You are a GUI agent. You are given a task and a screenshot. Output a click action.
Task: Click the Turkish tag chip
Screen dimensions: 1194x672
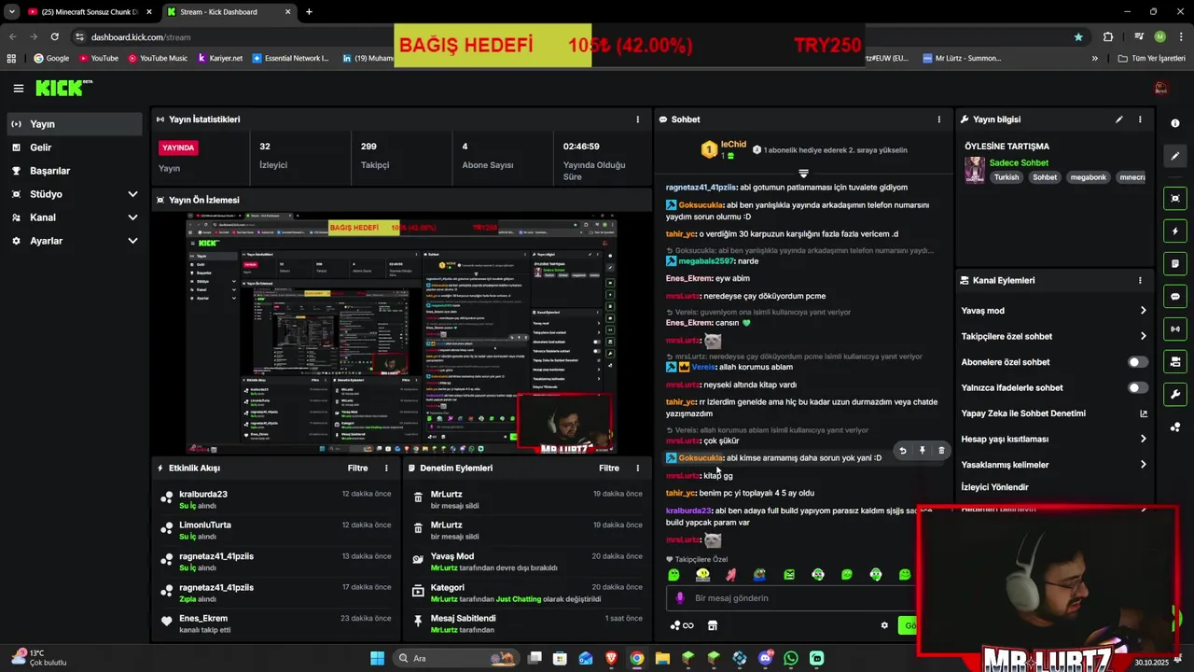pyautogui.click(x=1007, y=177)
